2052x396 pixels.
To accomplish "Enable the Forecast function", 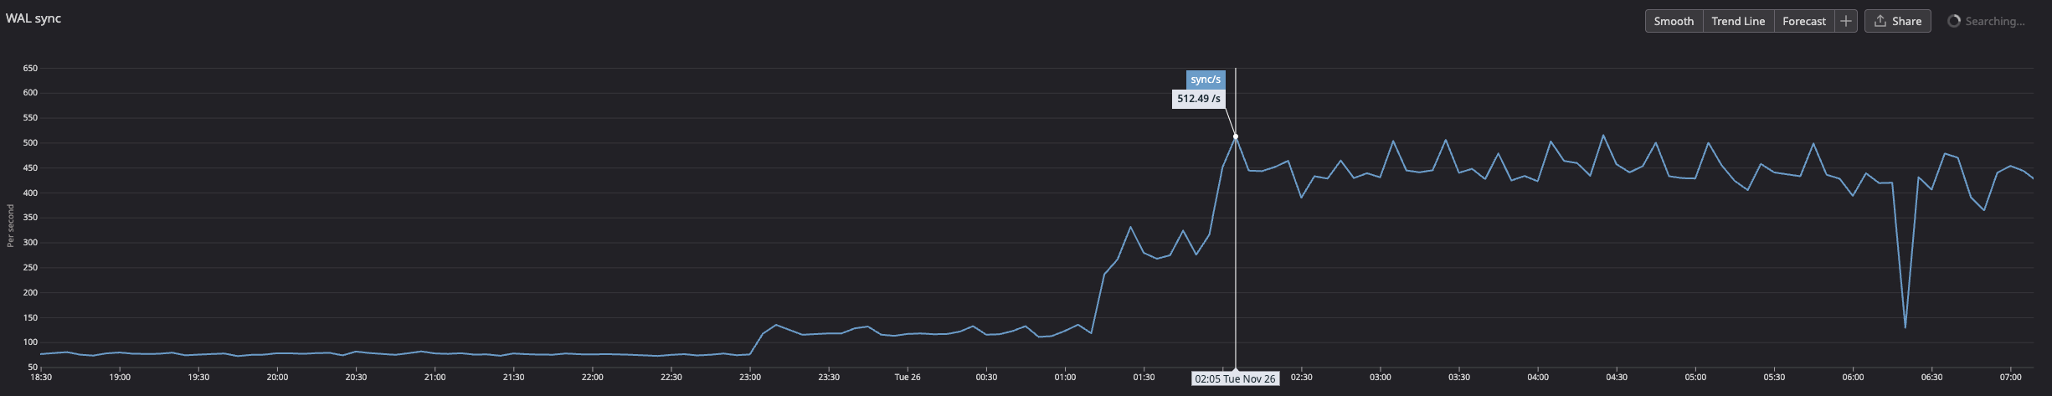I will 1803,21.
